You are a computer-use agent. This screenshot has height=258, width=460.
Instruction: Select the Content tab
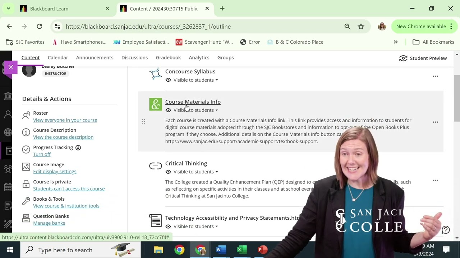coord(31,57)
